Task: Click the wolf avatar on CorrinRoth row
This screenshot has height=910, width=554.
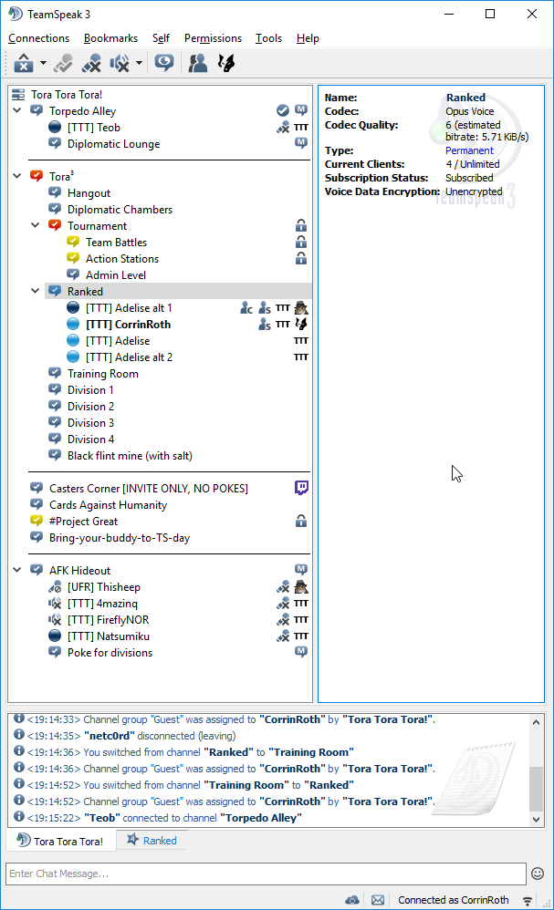Action: click(301, 324)
